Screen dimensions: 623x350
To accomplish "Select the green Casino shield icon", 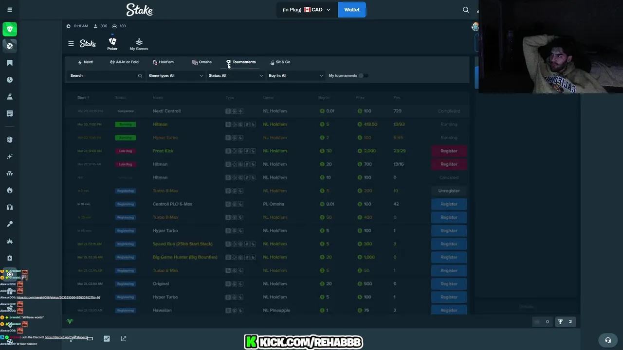I will click(10, 29).
